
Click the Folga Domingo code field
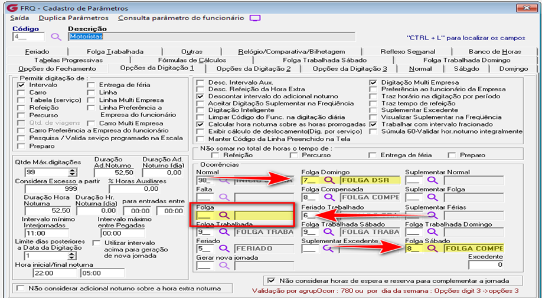[311, 180]
